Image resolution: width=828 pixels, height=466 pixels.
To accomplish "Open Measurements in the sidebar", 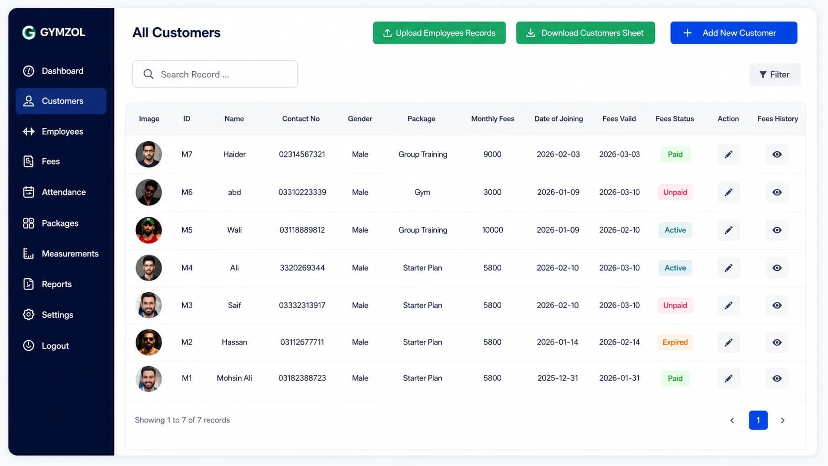I will pyautogui.click(x=61, y=254).
